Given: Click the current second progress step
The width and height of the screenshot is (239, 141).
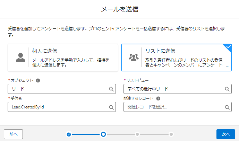Looking at the screenshot, I should coord(103,134).
